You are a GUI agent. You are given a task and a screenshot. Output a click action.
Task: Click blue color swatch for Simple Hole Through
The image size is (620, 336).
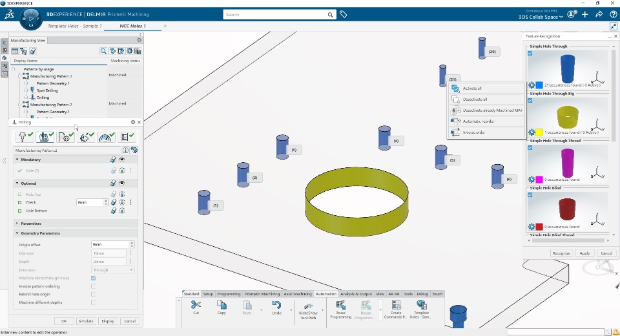[539, 85]
